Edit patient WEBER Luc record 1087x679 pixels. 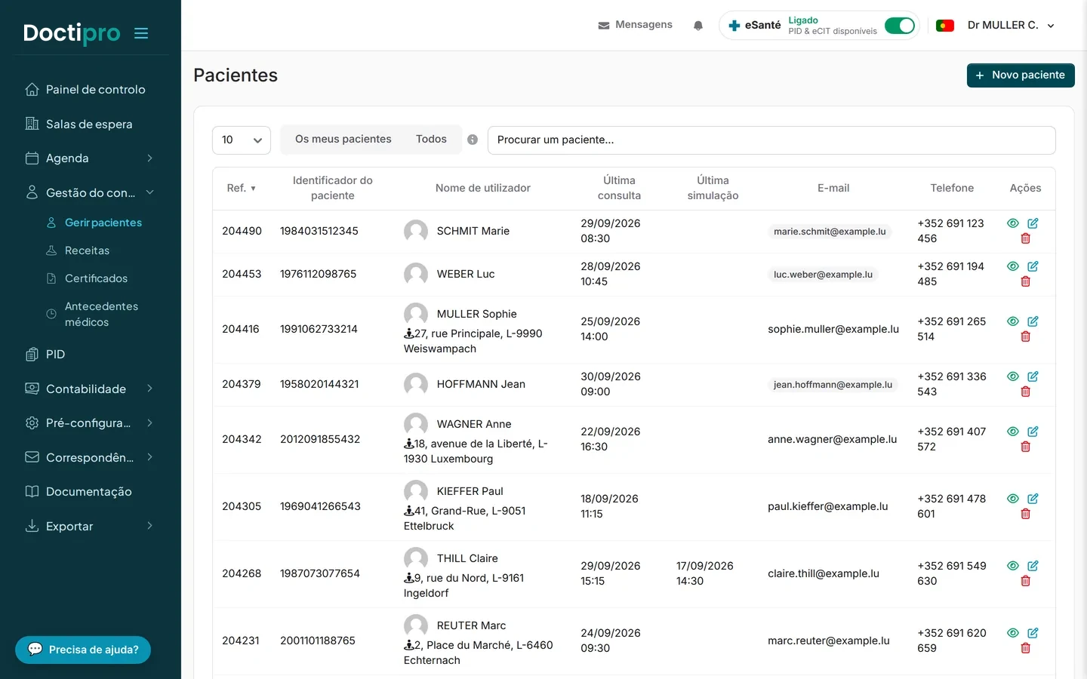1033,266
